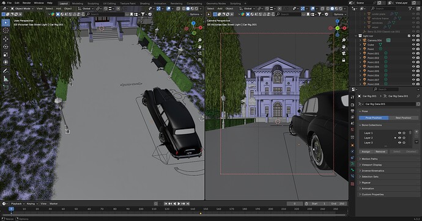Toggle visibility eye of bone Layer 3
This screenshot has height=221, width=422.
tap(399, 143)
